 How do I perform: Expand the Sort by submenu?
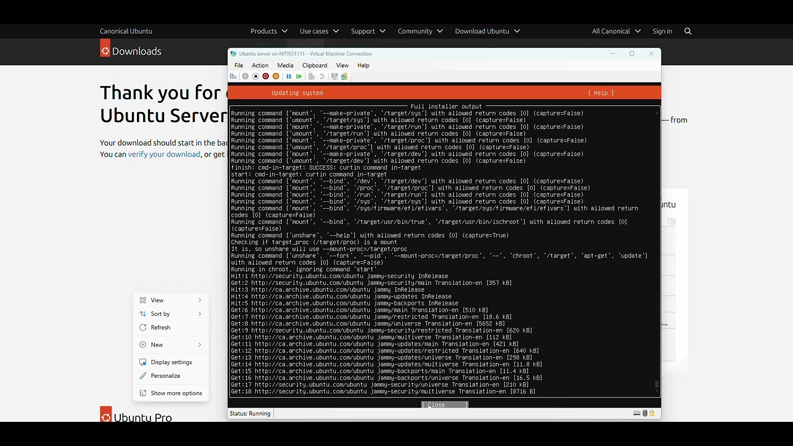tap(170, 313)
